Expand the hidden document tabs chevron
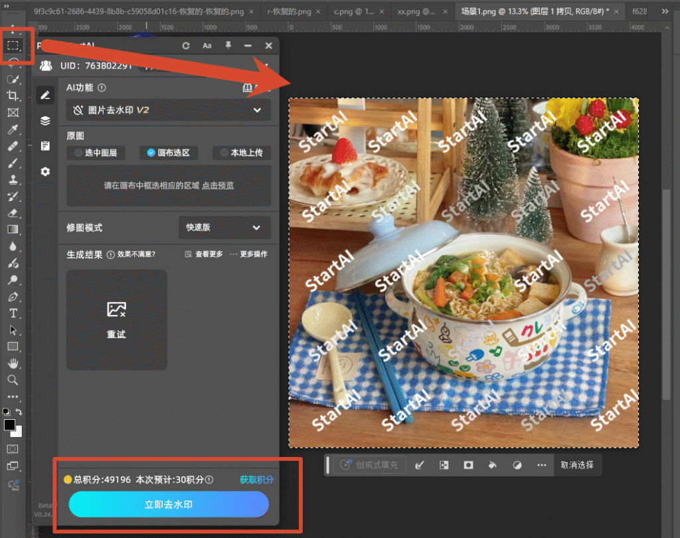680x538 pixels. [x=665, y=11]
